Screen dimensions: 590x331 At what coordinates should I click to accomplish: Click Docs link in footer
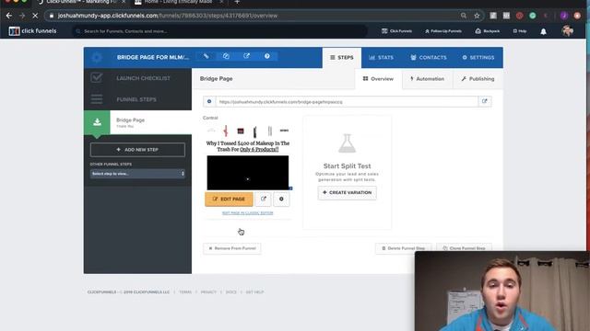point(231,292)
